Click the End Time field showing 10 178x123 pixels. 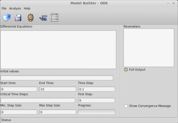tap(58, 89)
